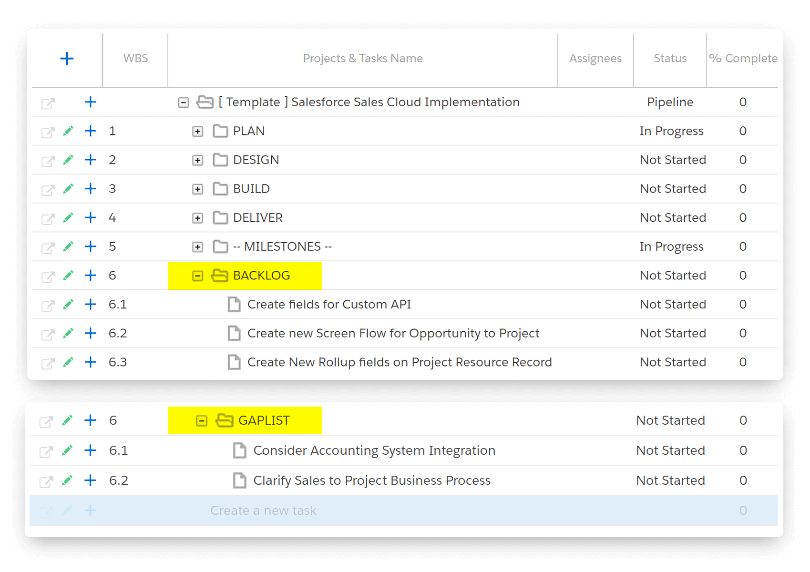
Task: Click the Pipeline status of the template project
Action: (670, 102)
